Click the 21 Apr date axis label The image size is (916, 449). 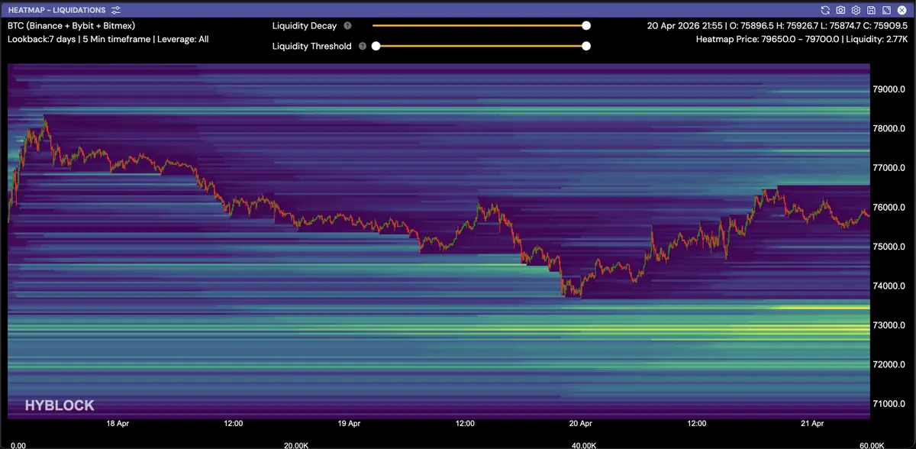pyautogui.click(x=812, y=423)
